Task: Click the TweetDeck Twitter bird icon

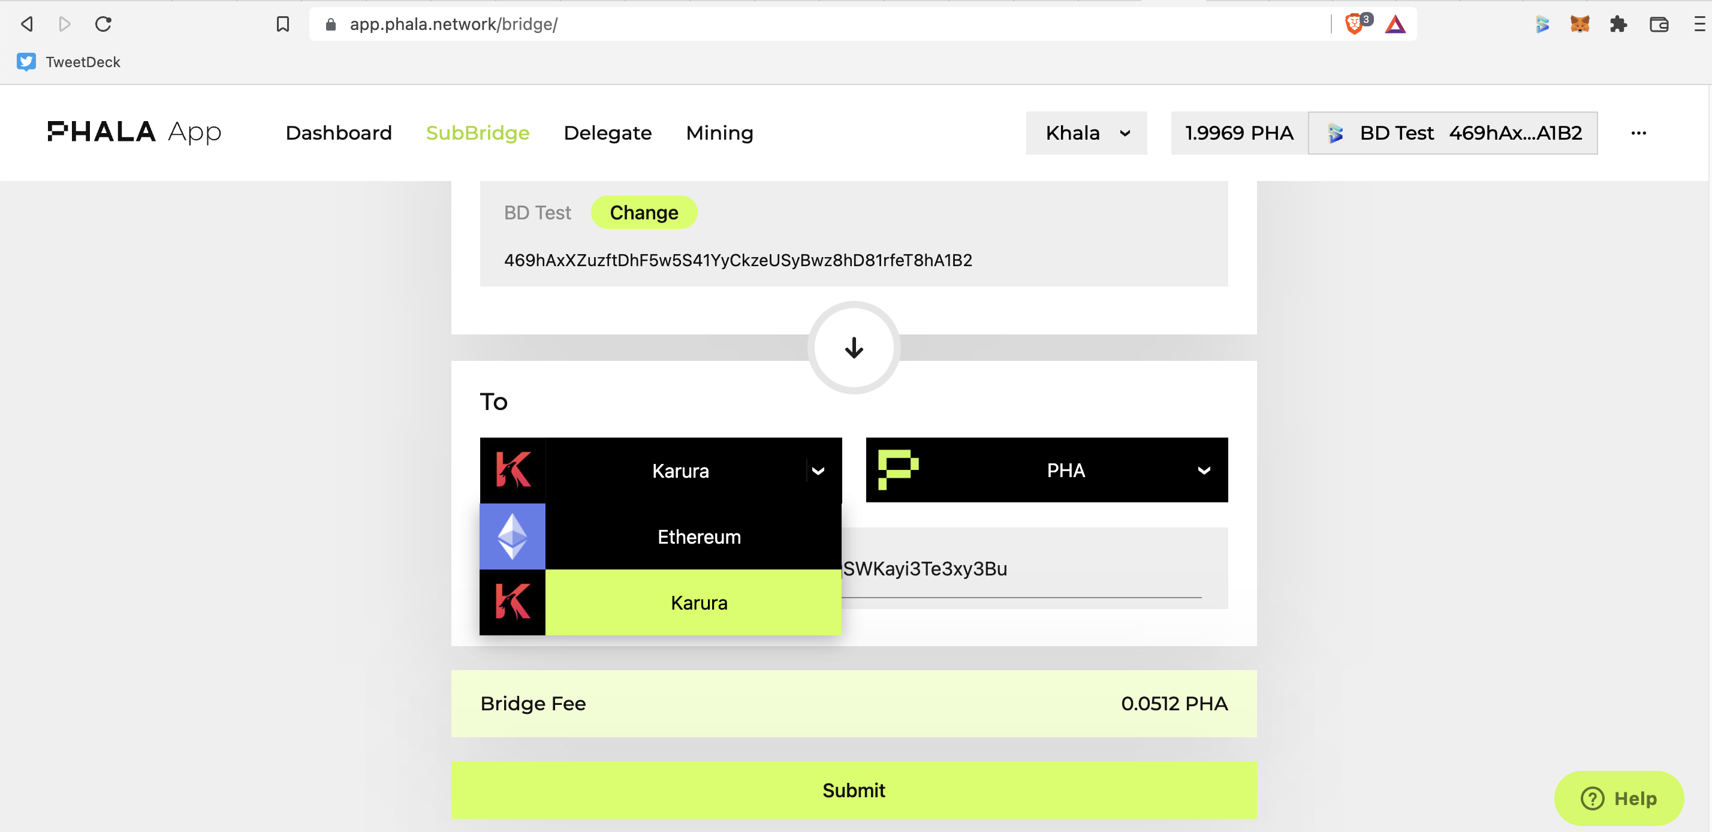Action: (26, 62)
